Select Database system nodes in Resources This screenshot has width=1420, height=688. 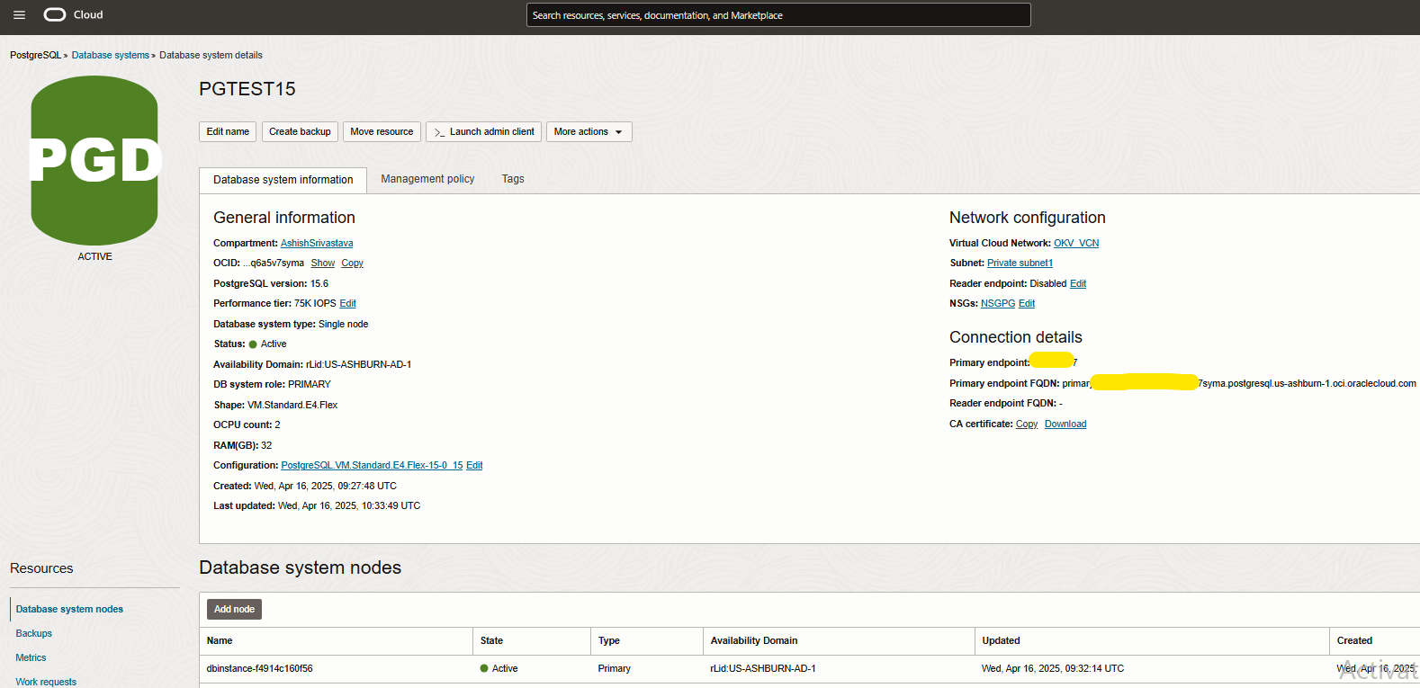[69, 609]
